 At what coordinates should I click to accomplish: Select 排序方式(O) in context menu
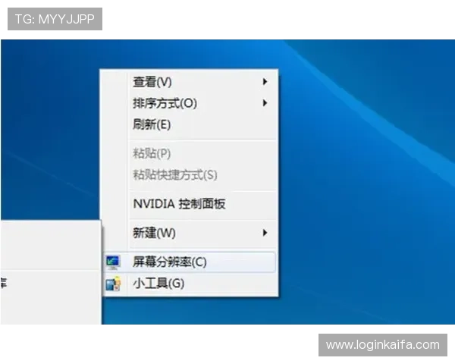(x=165, y=102)
